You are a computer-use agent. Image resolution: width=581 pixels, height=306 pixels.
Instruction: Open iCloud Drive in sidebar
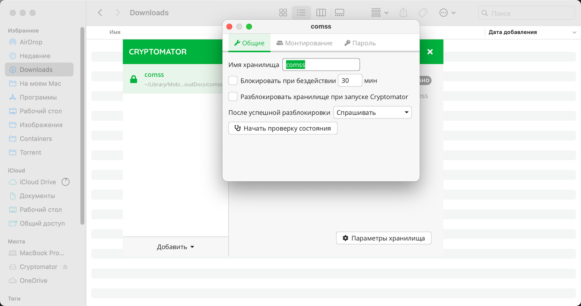coord(38,182)
